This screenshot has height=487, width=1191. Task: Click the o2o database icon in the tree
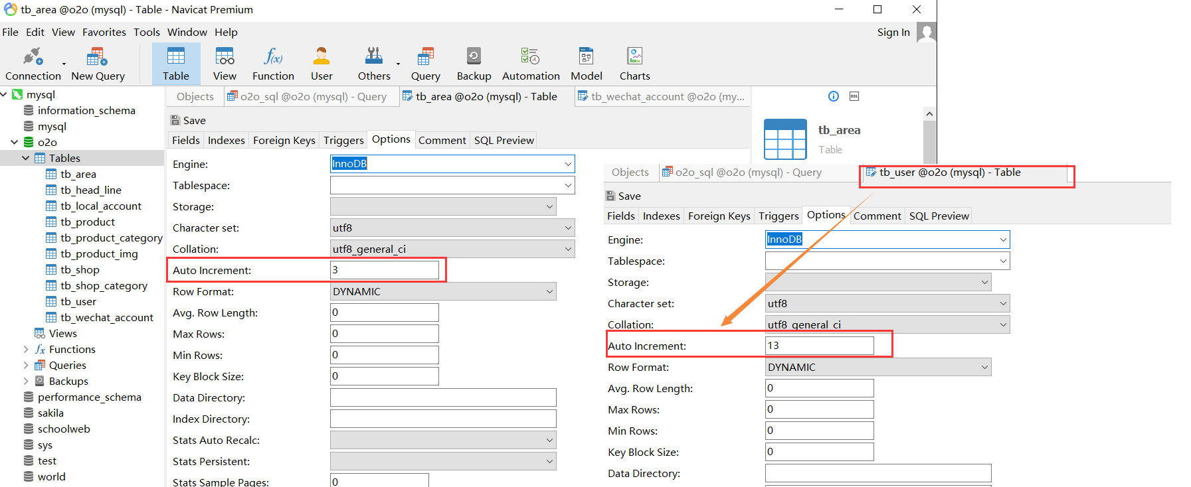click(29, 142)
